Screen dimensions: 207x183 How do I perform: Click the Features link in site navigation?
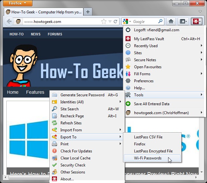(35, 92)
